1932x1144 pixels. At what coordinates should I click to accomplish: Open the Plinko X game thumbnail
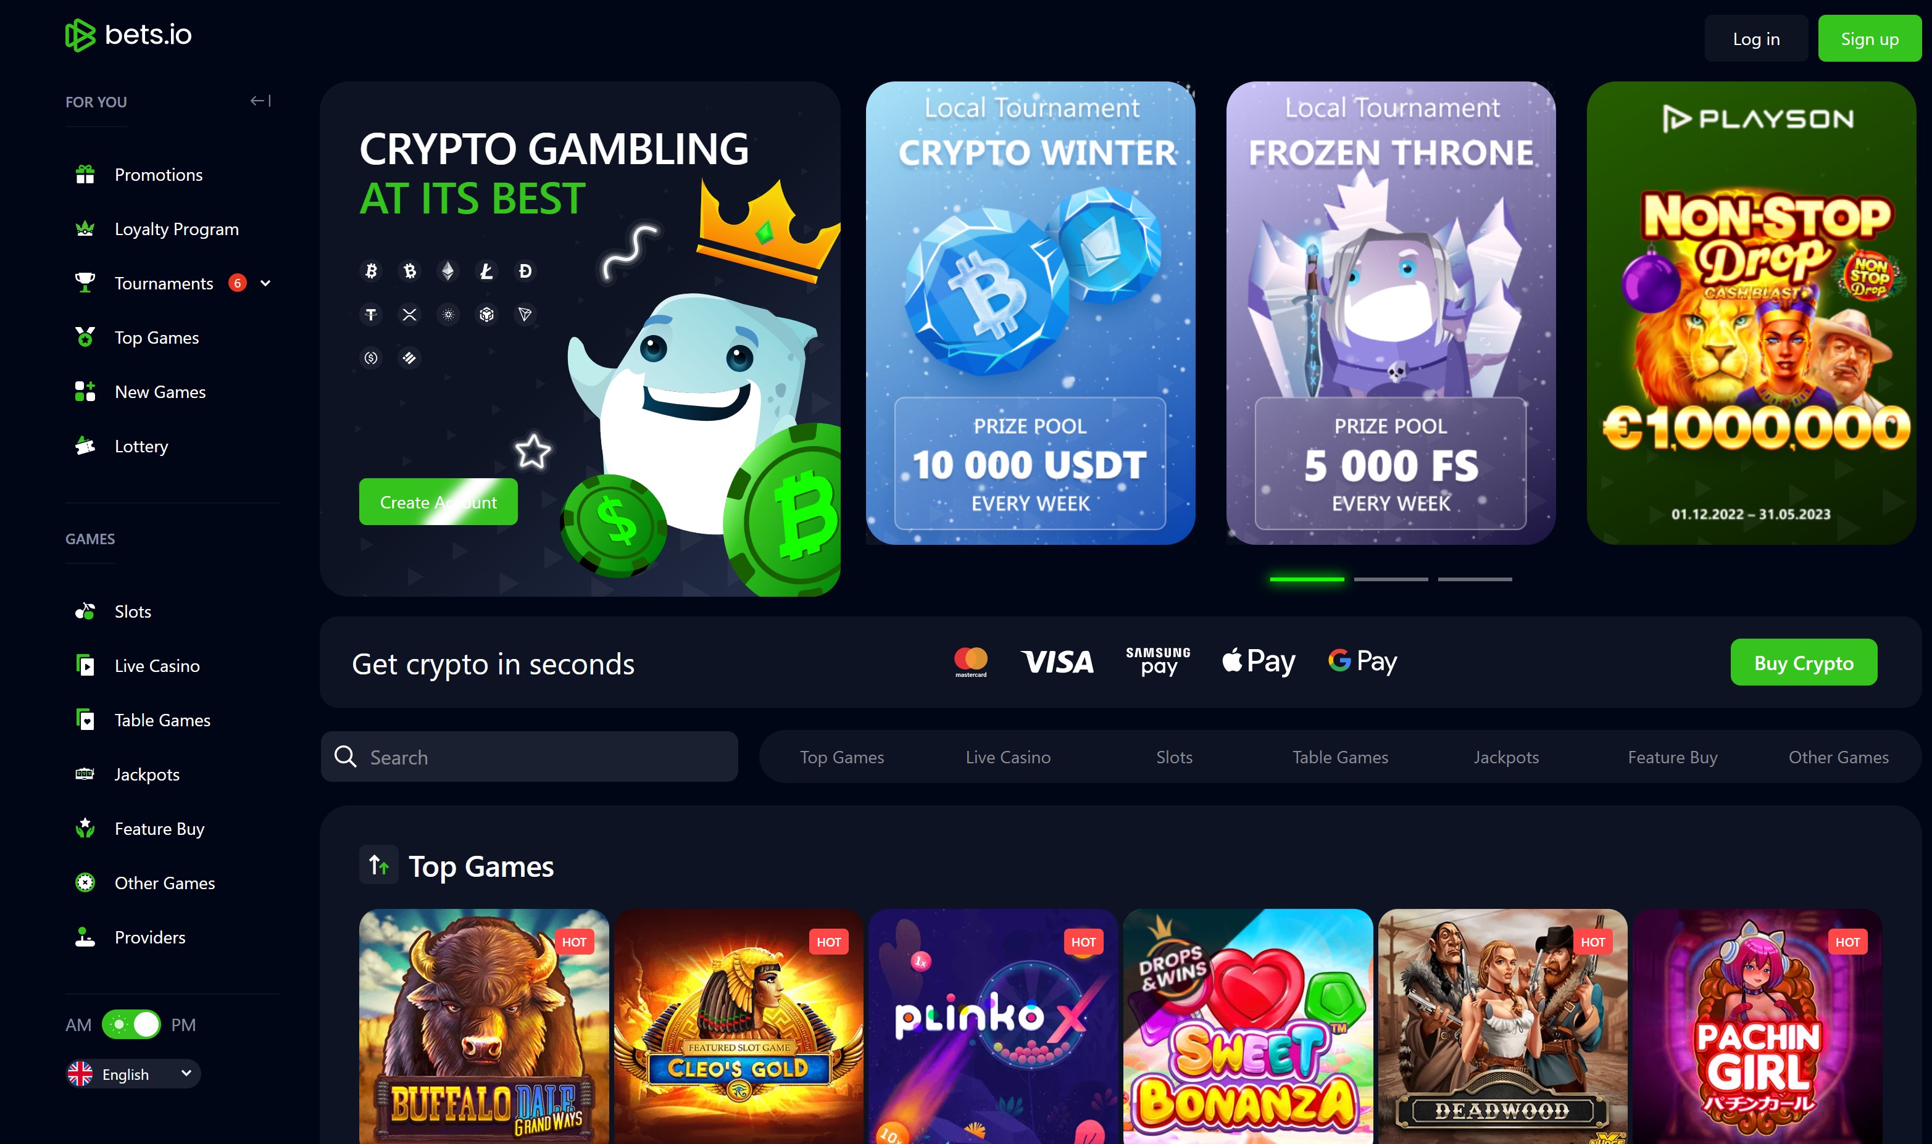[x=993, y=1027]
